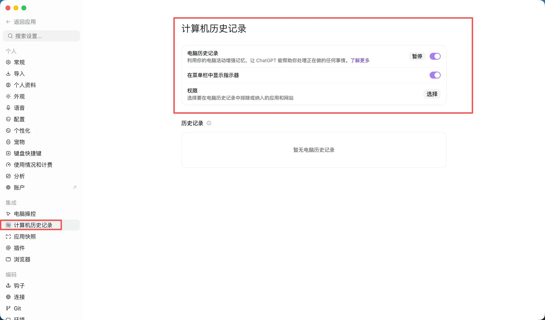Screen dimensions: 545x320
Task: Click the globe icon next to 连接
Action: pos(8,297)
